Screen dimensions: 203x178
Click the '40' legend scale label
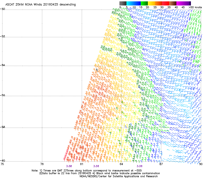(x=176, y=7)
